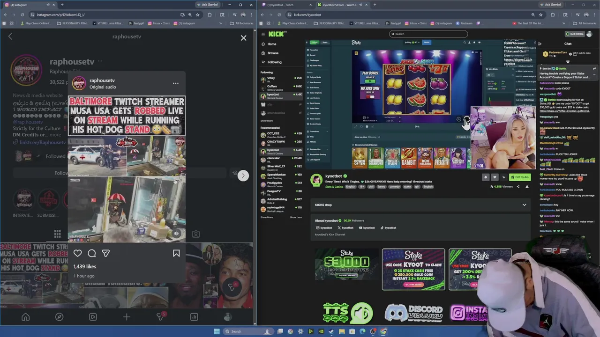The width and height of the screenshot is (600, 337).
Task: Go to next Instagram post with arrow
Action: pyautogui.click(x=243, y=176)
